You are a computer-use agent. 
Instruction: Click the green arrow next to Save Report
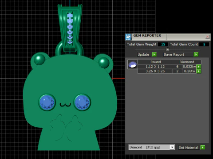[x=196, y=54]
